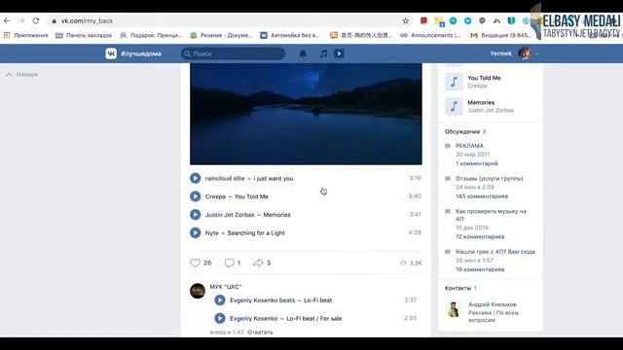Open the Yermek profile dropdown arrow
This screenshot has width=623, height=350.
coord(537,53)
